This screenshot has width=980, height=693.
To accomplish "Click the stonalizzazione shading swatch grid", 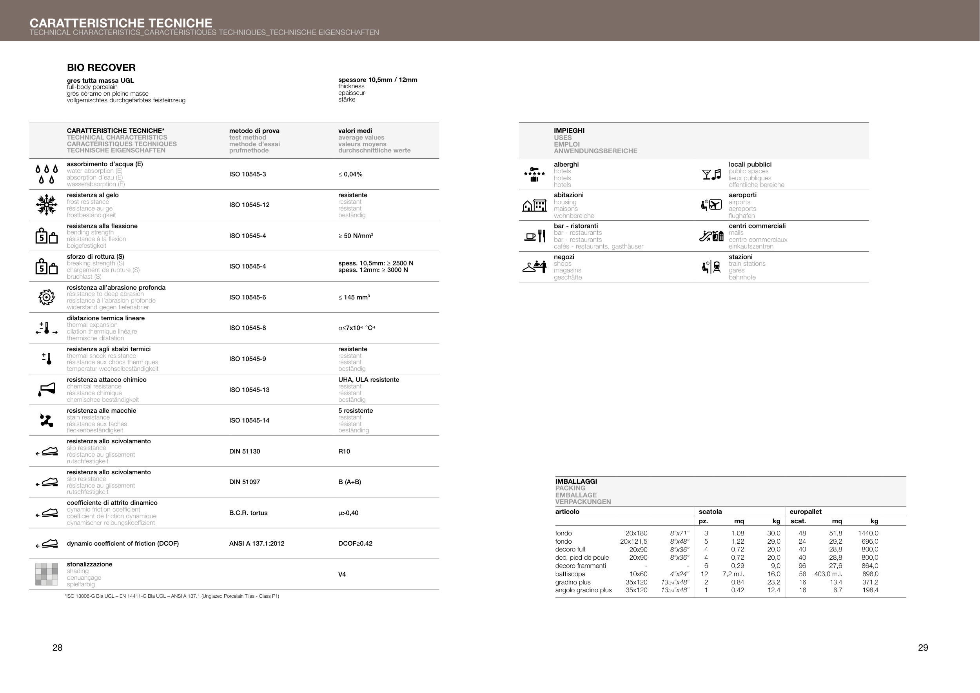I will click(x=46, y=574).
